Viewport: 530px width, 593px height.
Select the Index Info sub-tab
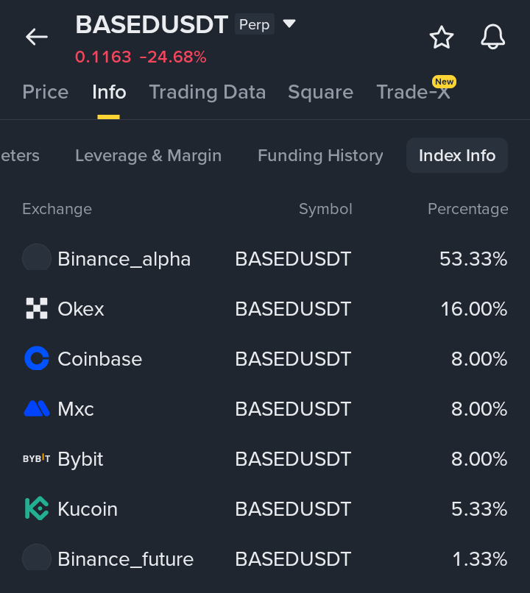click(x=457, y=155)
